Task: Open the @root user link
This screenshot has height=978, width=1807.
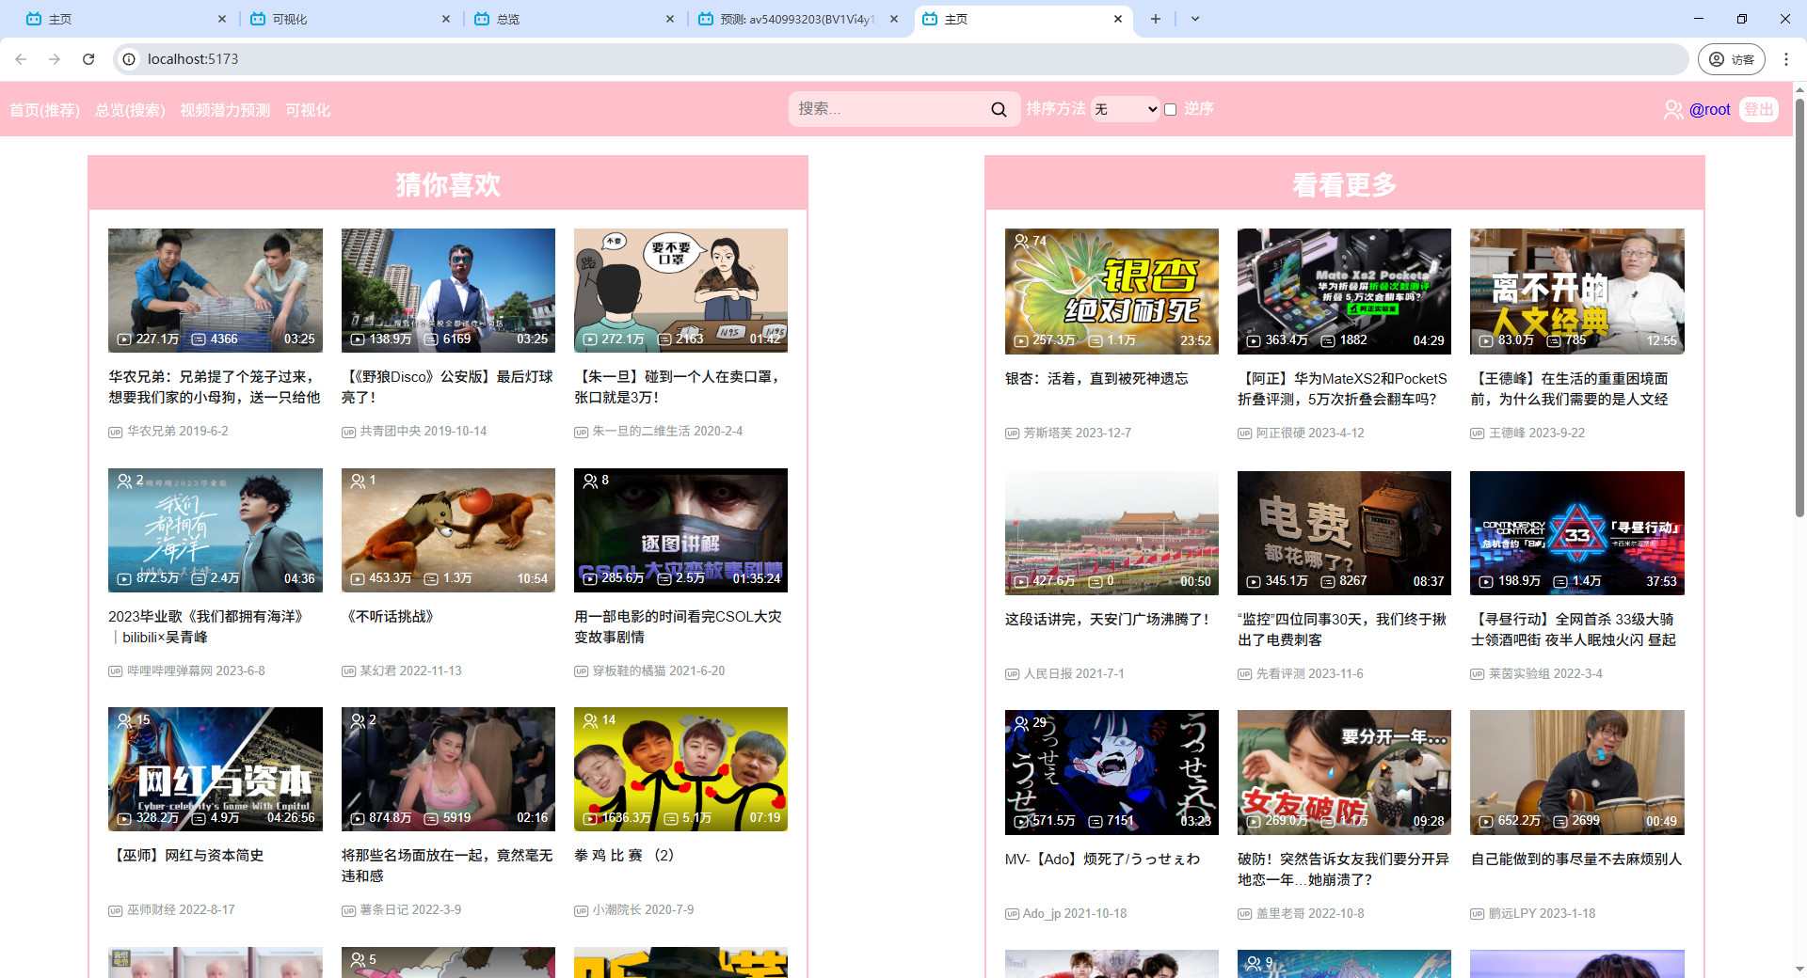Action: pyautogui.click(x=1709, y=110)
